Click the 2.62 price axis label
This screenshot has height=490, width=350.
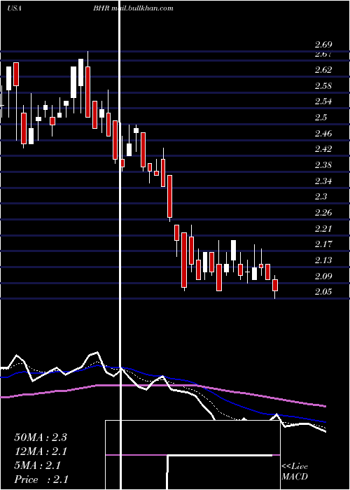[x=323, y=70]
